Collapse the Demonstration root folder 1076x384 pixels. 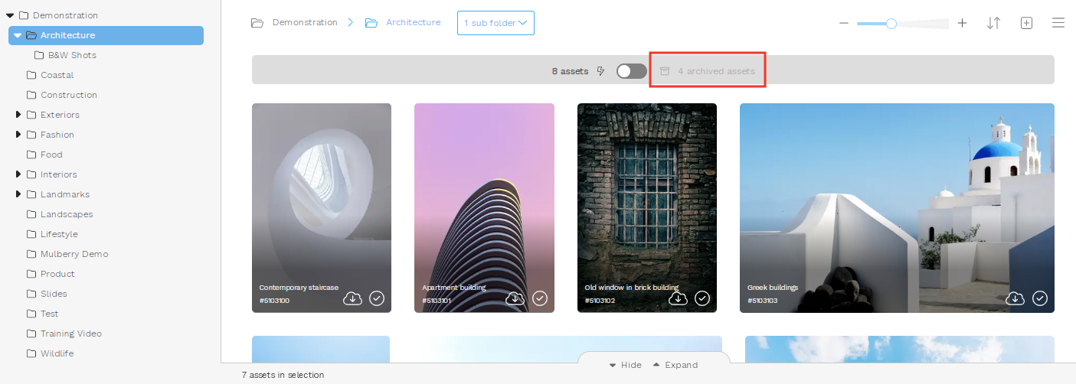[x=10, y=15]
